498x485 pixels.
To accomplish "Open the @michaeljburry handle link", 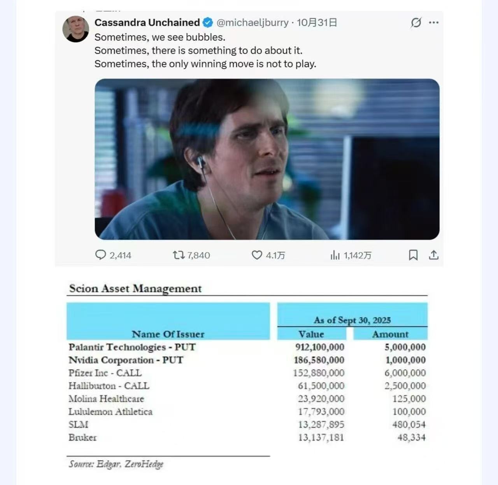I will pyautogui.click(x=253, y=23).
